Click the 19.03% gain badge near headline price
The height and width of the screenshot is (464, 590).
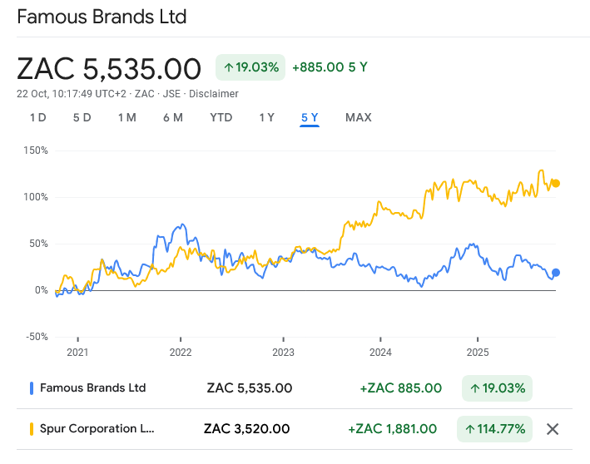pyautogui.click(x=250, y=67)
